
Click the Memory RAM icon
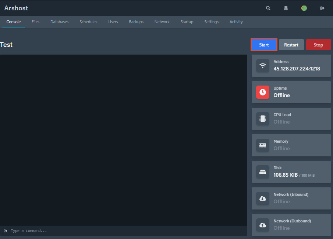(263, 145)
